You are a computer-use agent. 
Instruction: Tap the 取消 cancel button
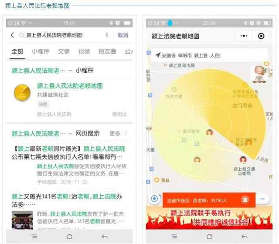pyautogui.click(x=123, y=35)
